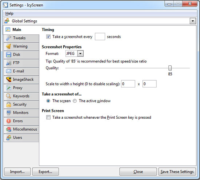Screen dimensions: 200x180
Task: Disable 'Take a screenshot every' checkbox
Action: point(48,37)
